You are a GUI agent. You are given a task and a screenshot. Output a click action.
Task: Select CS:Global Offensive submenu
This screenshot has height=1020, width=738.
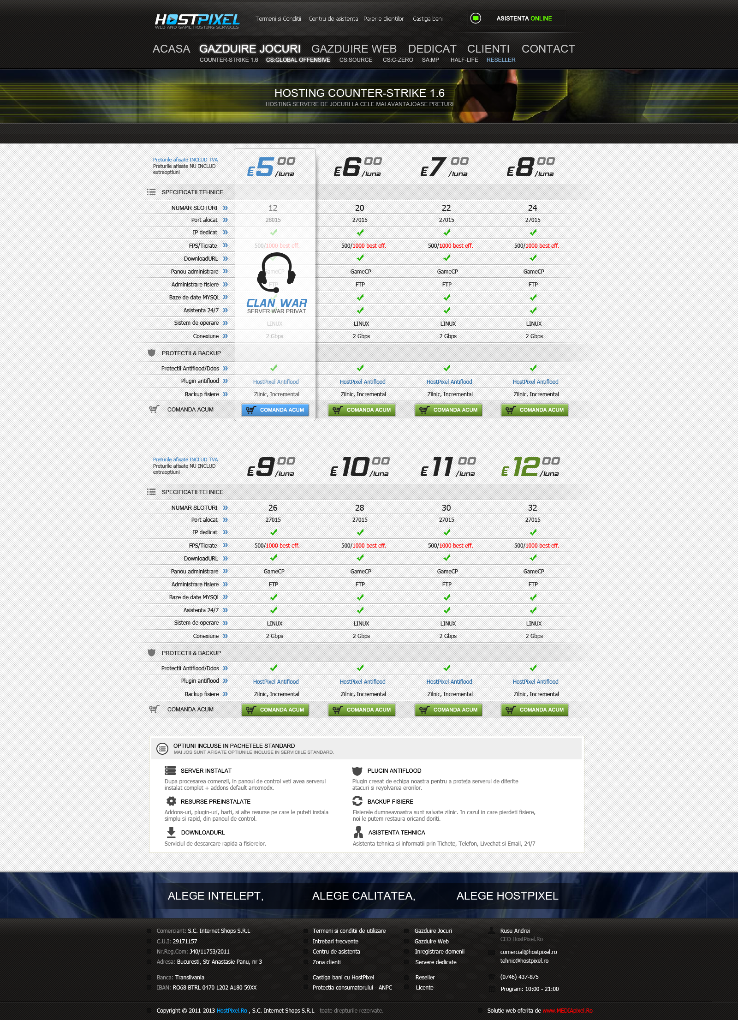coord(298,60)
